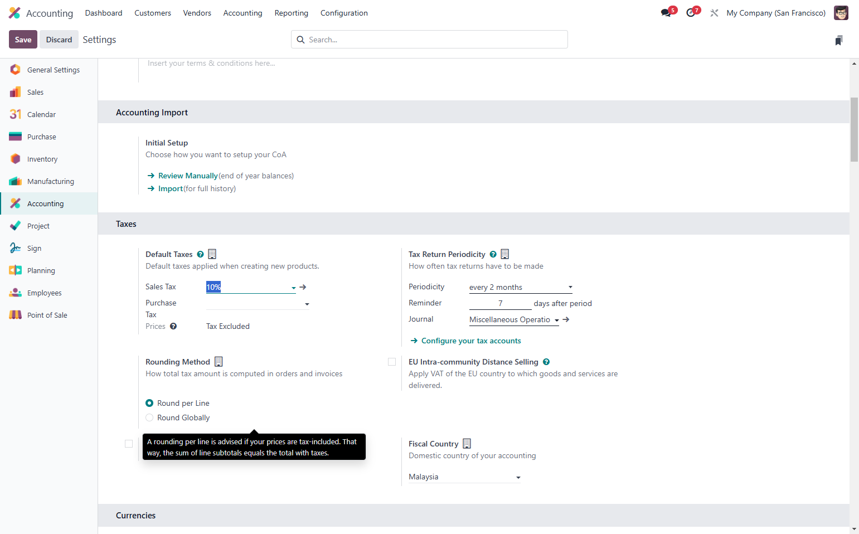Click the terms and conditions text area

tap(211, 64)
